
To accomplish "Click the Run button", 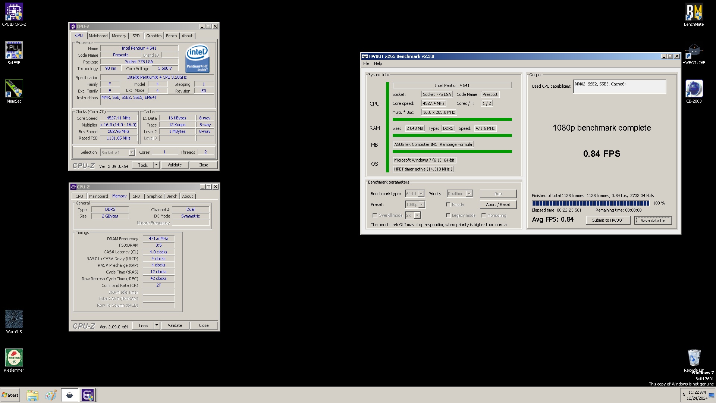I will [x=498, y=194].
